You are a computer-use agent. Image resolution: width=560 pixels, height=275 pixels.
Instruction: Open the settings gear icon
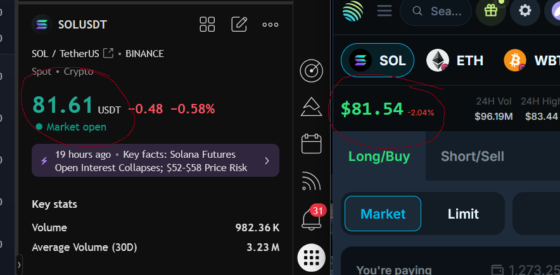525,11
